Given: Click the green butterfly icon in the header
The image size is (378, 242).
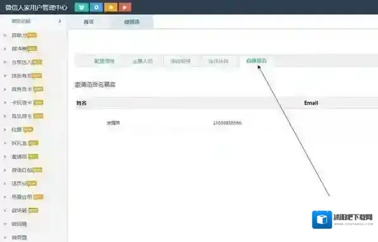Looking at the screenshot, I should 82,7.
